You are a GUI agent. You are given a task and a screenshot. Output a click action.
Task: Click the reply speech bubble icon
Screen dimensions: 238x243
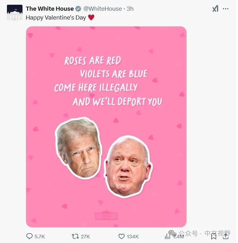pyautogui.click(x=29, y=236)
